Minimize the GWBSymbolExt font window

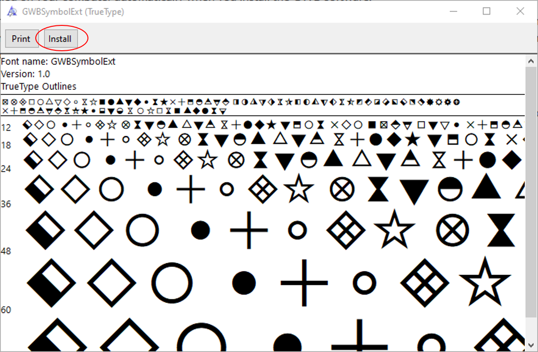click(454, 11)
